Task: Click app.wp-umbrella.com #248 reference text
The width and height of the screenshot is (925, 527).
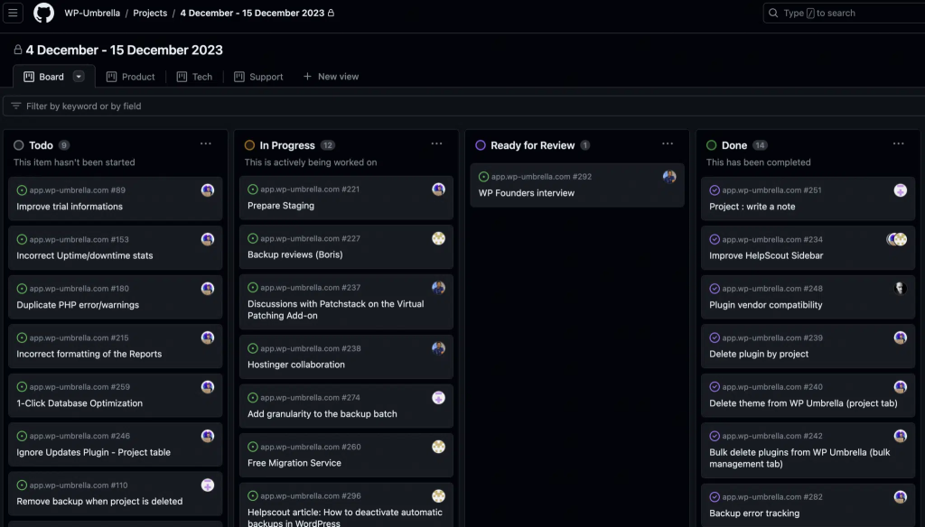Action: point(772,288)
